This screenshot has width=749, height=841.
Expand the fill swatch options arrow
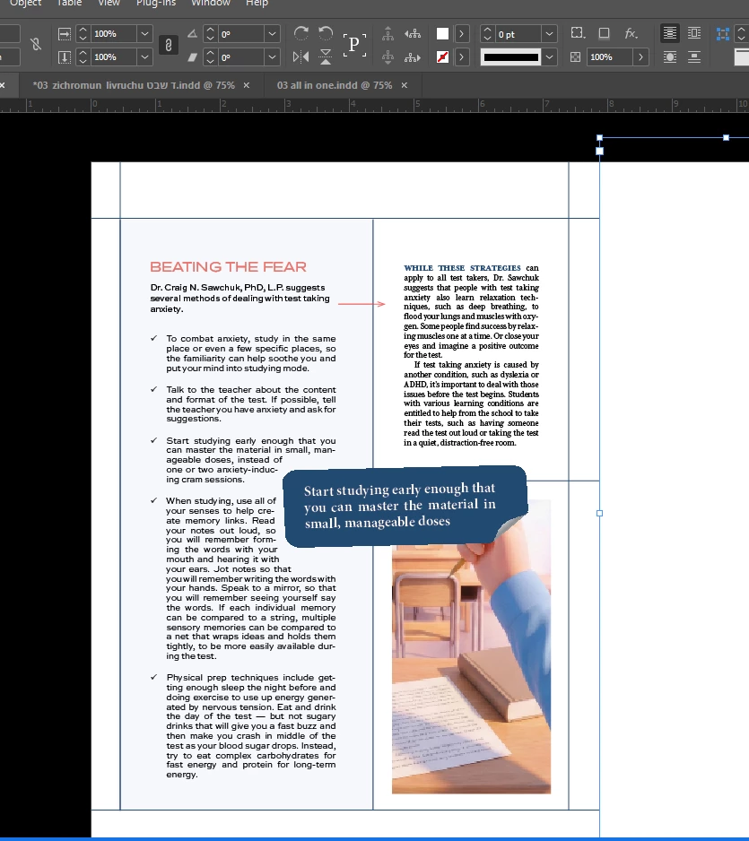pos(461,34)
